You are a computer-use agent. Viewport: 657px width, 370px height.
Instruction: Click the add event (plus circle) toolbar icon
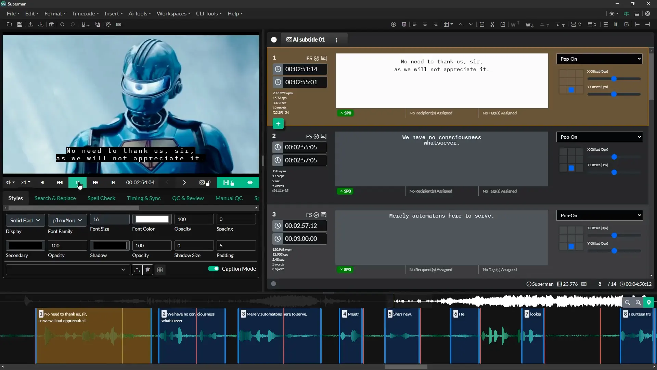pyautogui.click(x=394, y=24)
